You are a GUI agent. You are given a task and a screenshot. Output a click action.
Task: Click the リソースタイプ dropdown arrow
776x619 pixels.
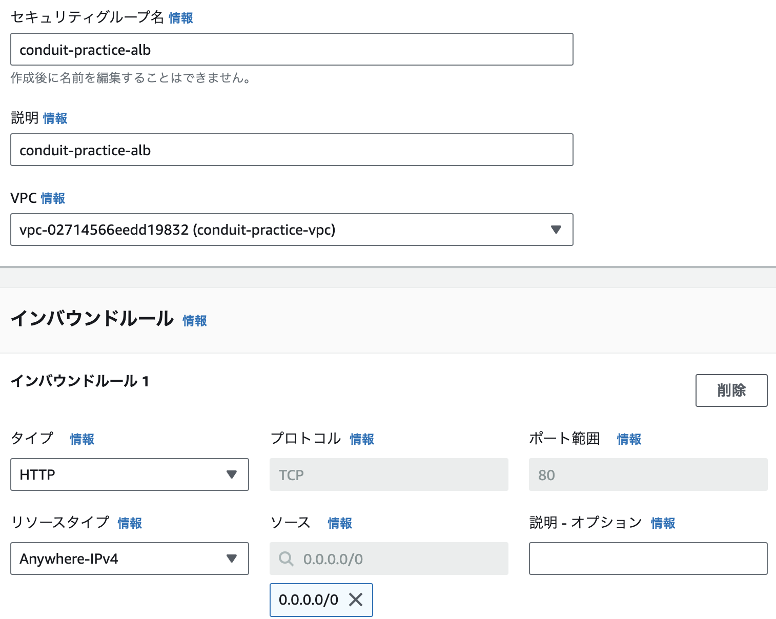[233, 559]
